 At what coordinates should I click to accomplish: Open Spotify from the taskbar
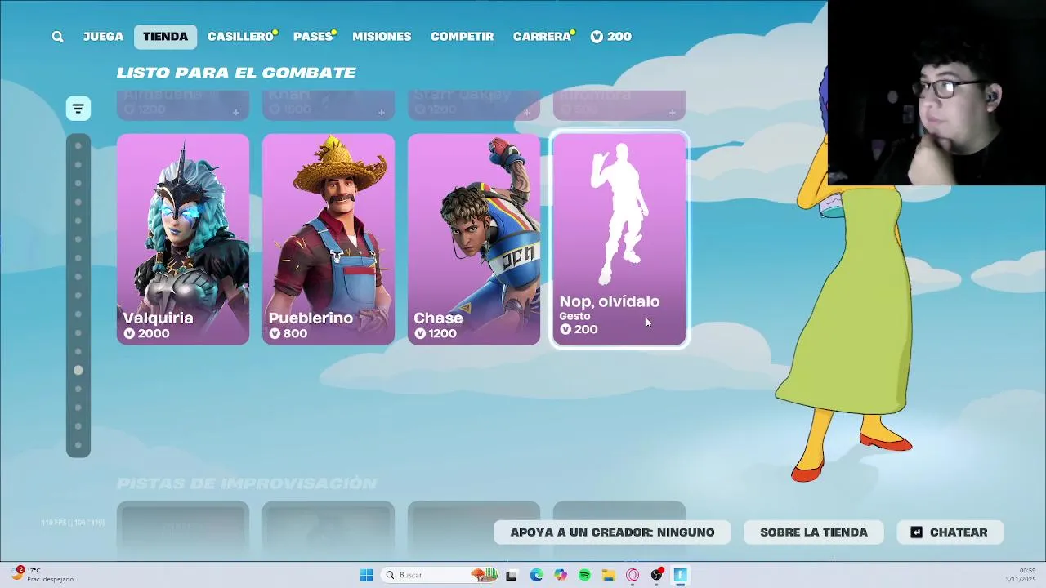(x=584, y=575)
